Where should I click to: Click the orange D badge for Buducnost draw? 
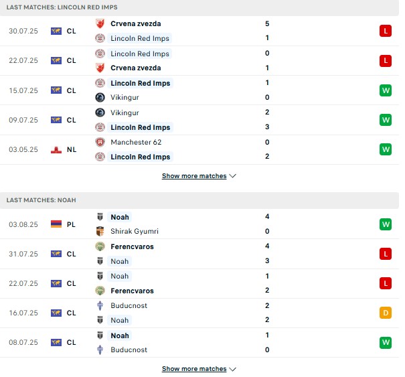pos(386,313)
